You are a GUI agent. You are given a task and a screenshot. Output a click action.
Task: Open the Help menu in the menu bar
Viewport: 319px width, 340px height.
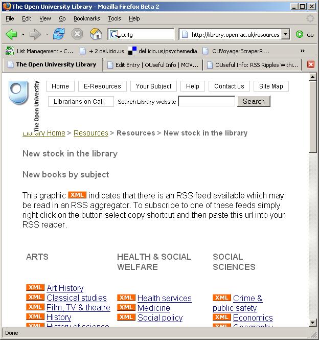tap(134, 18)
